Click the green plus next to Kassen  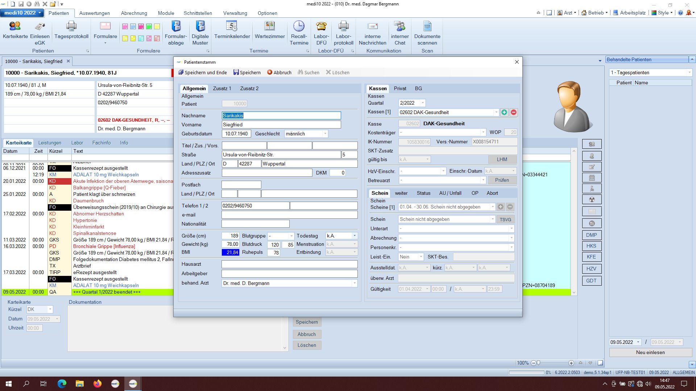tap(504, 113)
